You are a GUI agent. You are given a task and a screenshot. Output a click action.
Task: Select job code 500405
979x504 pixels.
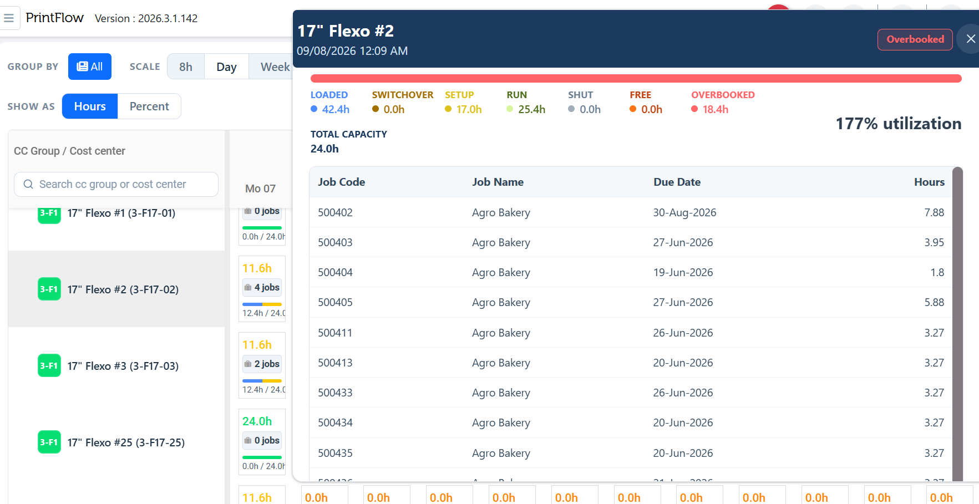(x=335, y=302)
